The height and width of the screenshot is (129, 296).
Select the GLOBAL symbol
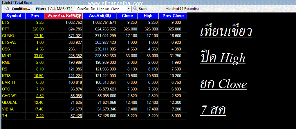point(10,102)
